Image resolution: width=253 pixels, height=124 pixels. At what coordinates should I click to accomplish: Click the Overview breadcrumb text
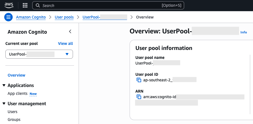pos(145,17)
